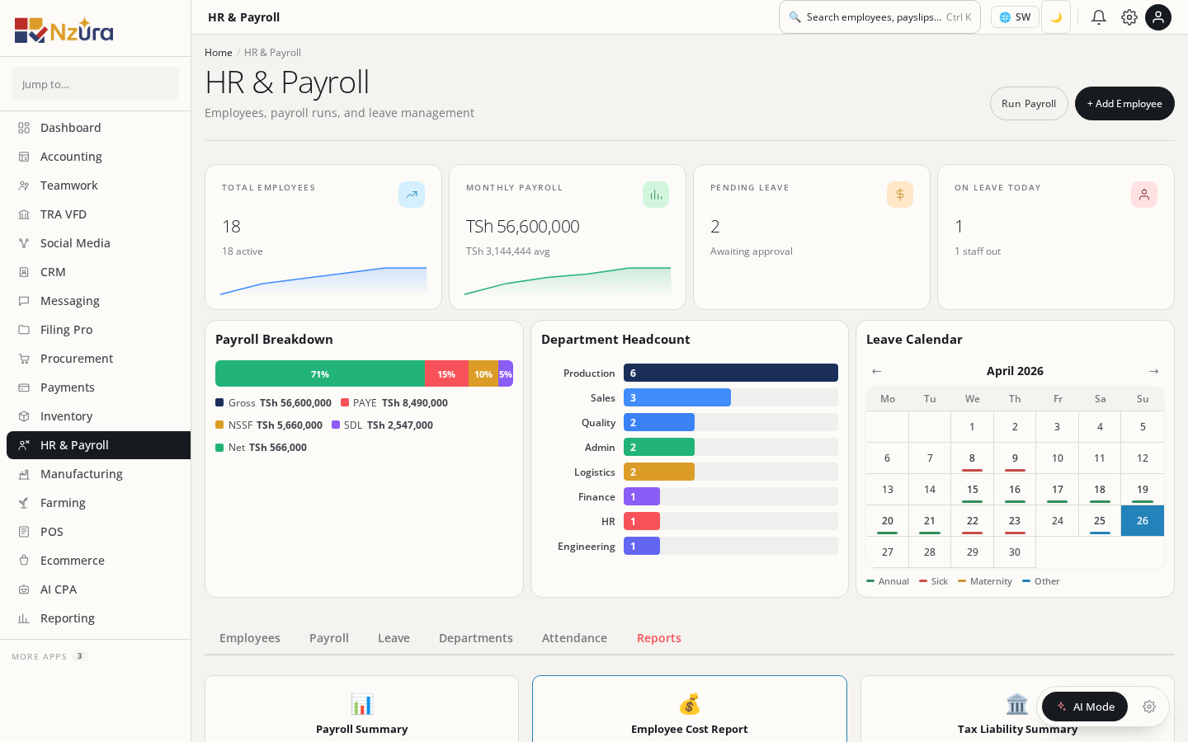Click the Sales headcount bar
1188x742 pixels.
[x=677, y=397]
